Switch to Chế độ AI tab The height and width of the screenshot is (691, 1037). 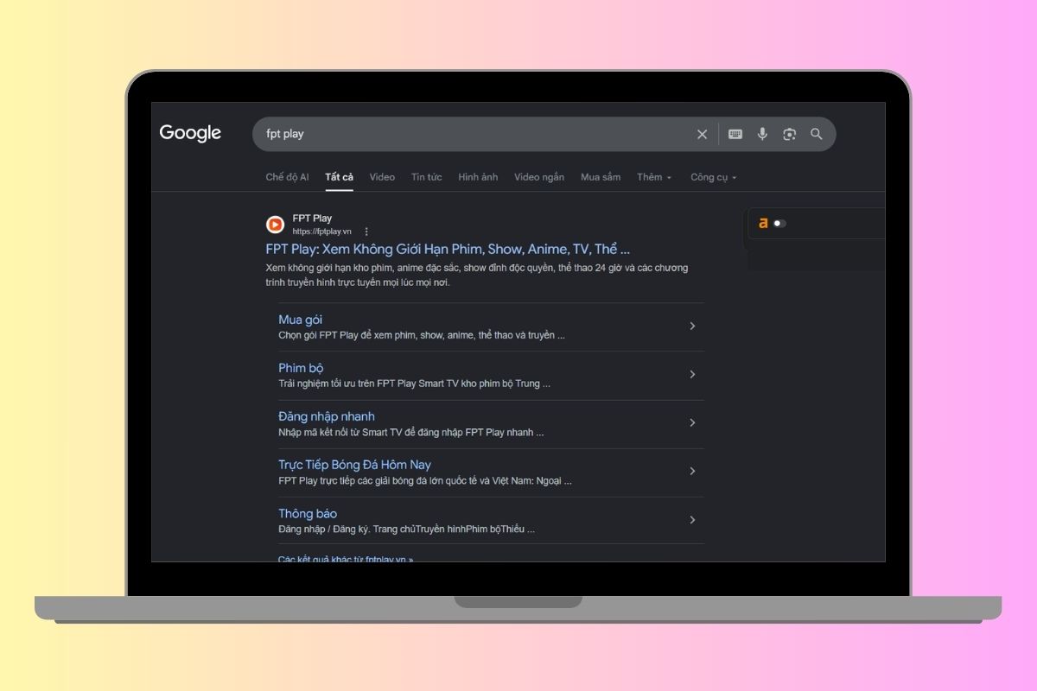click(x=287, y=177)
